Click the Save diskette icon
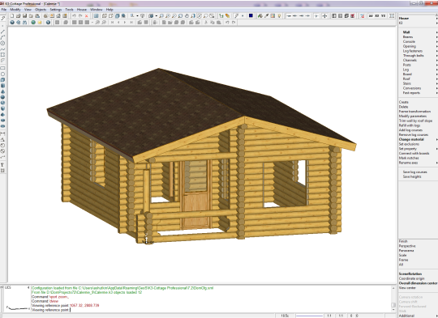The width and height of the screenshot is (438, 318). tap(24, 16)
